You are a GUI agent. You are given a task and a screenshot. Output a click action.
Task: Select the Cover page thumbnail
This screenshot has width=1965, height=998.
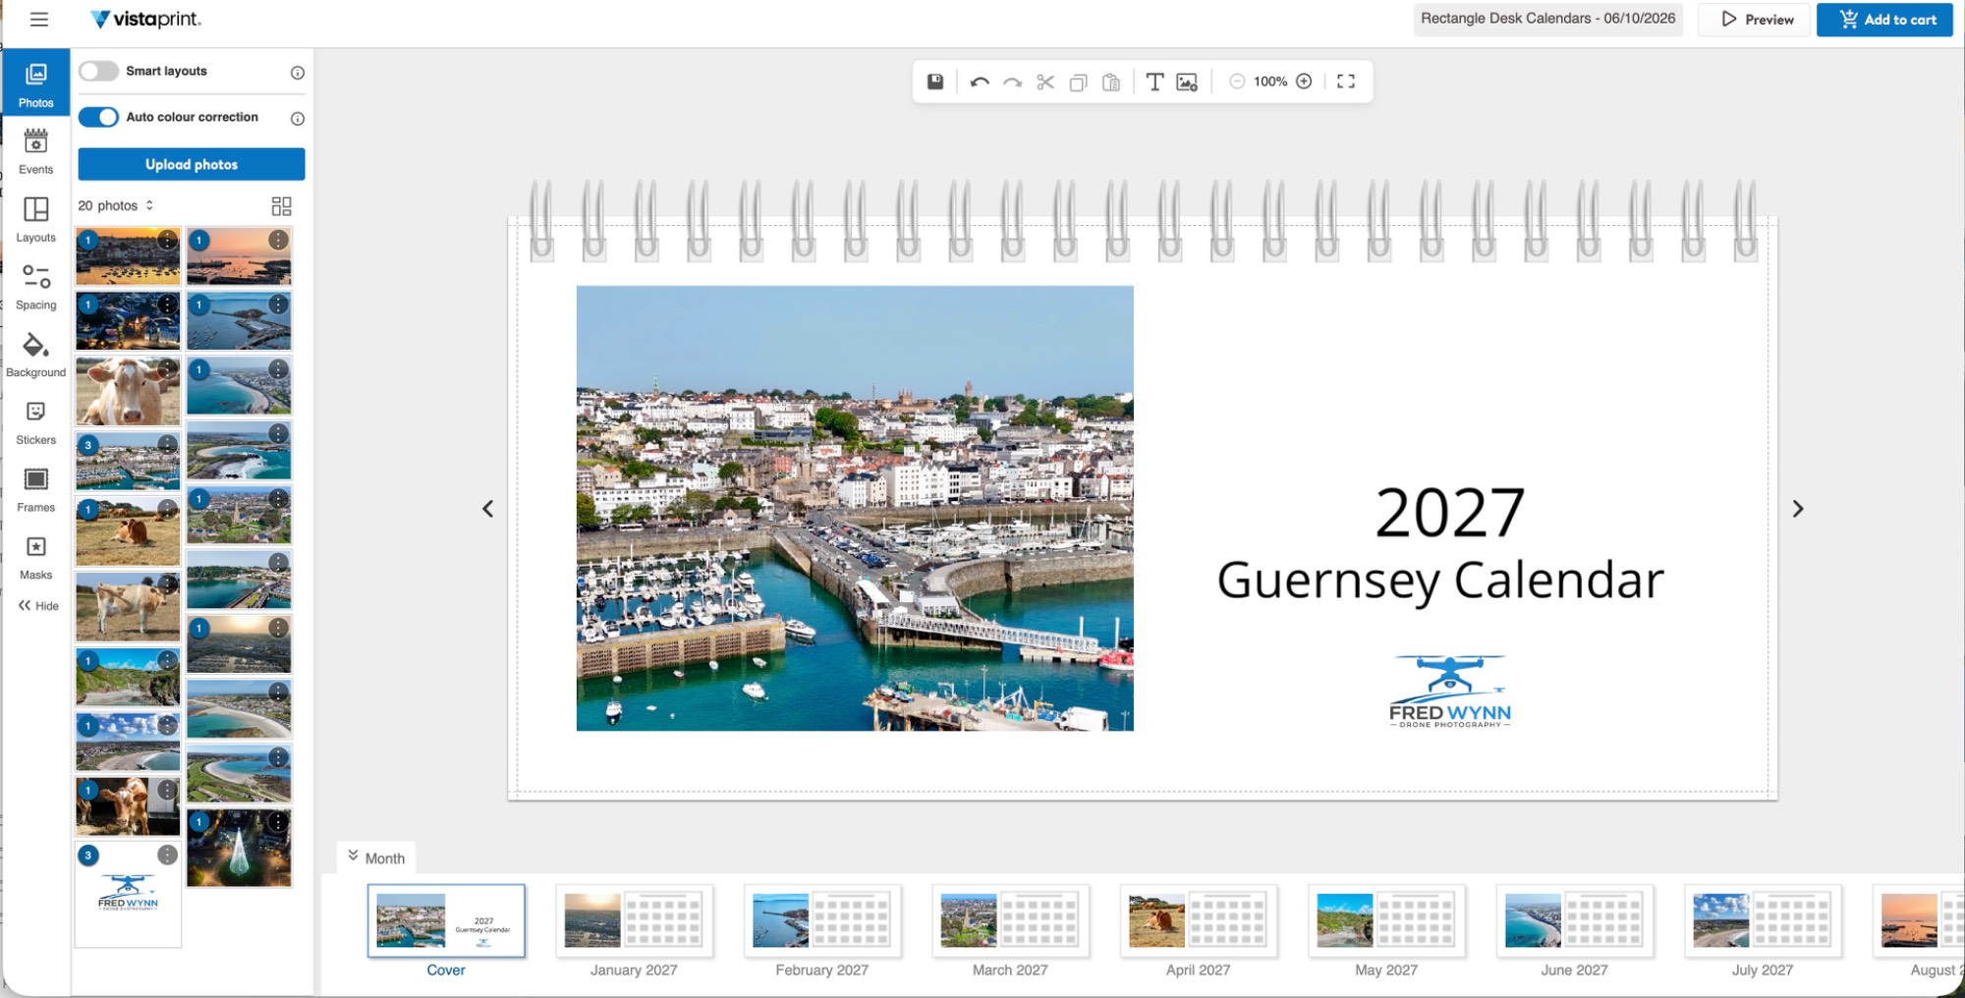[x=446, y=920]
